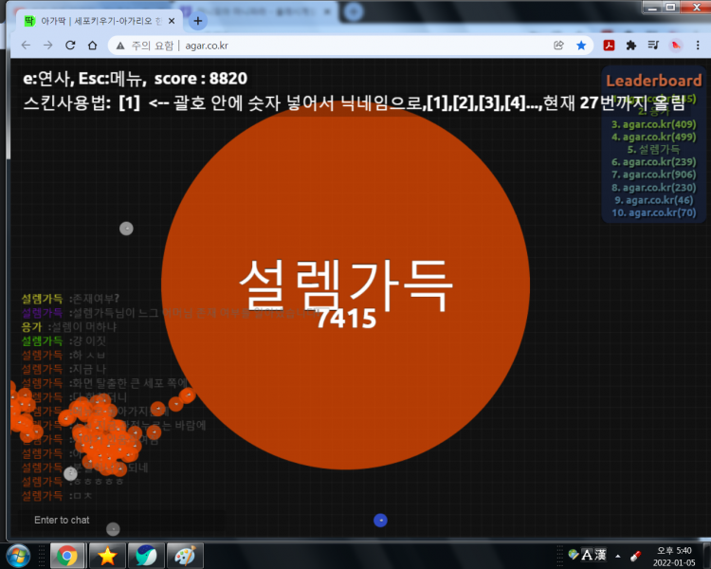
Task: Click the 漢 Hanja conversion tray icon
Action: pos(600,555)
